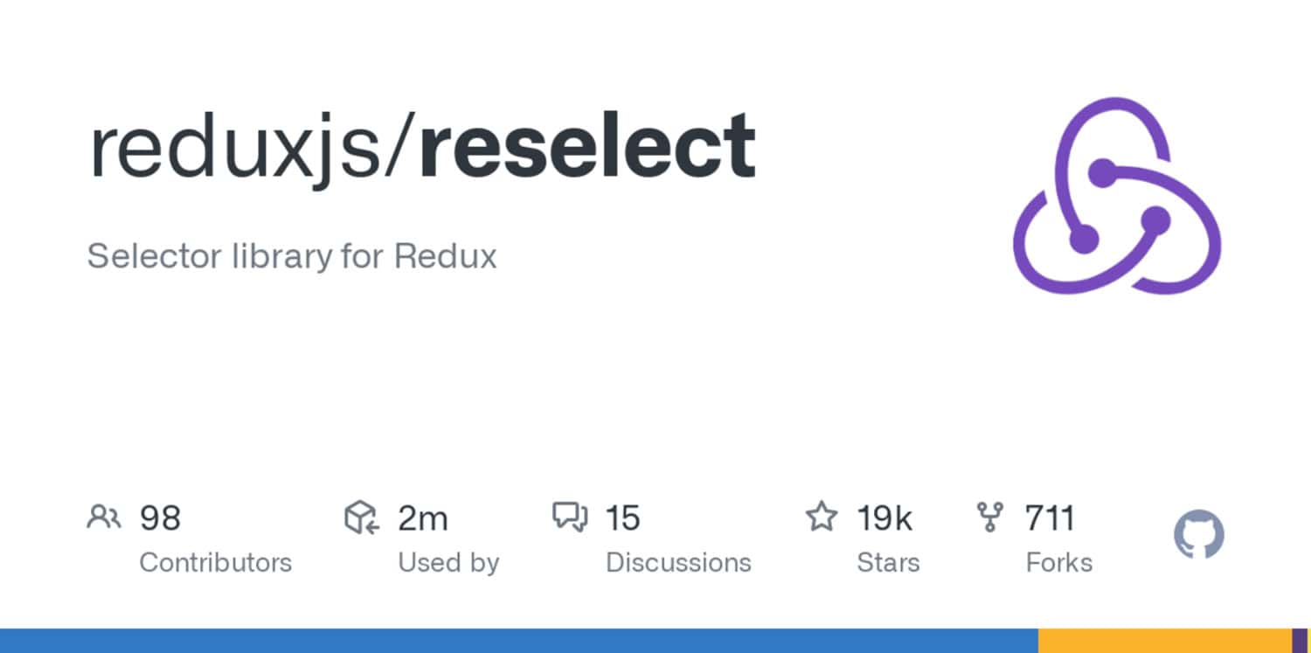
Task: Select the Discussions label
Action: pos(678,562)
